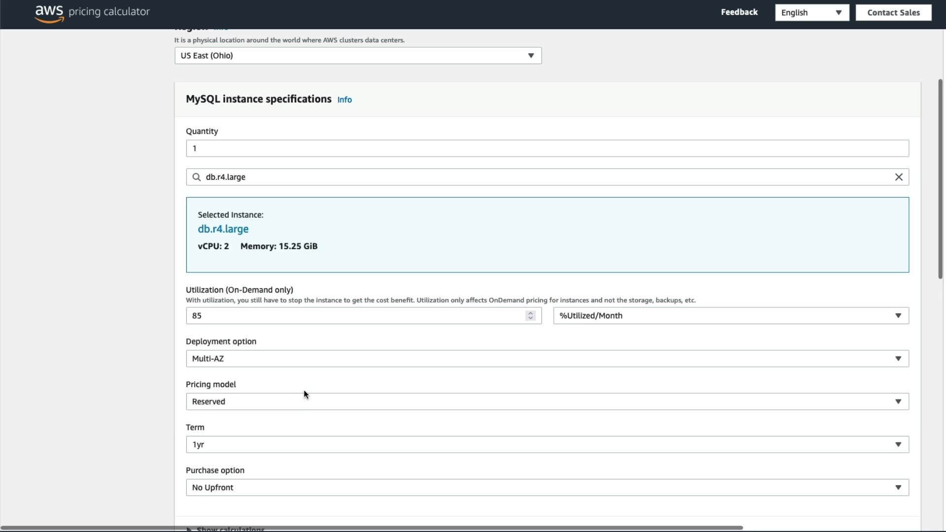Open the Purchase option No Upfront dropdown

tap(547, 487)
